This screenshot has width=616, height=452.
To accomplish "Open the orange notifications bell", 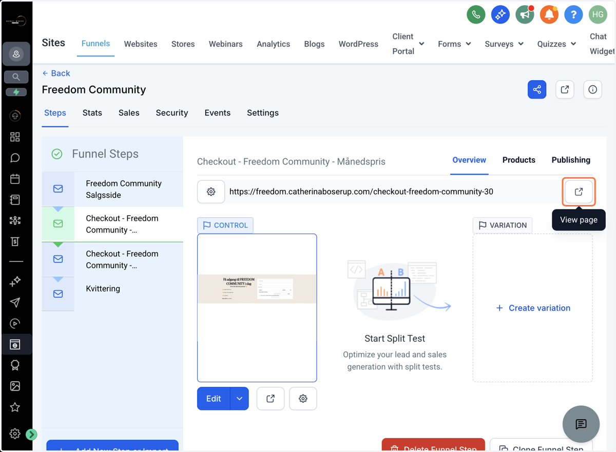I will pos(549,14).
